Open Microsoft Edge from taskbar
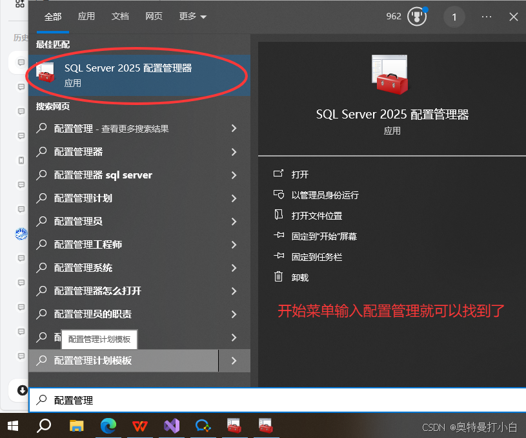The height and width of the screenshot is (438, 526). click(x=108, y=426)
